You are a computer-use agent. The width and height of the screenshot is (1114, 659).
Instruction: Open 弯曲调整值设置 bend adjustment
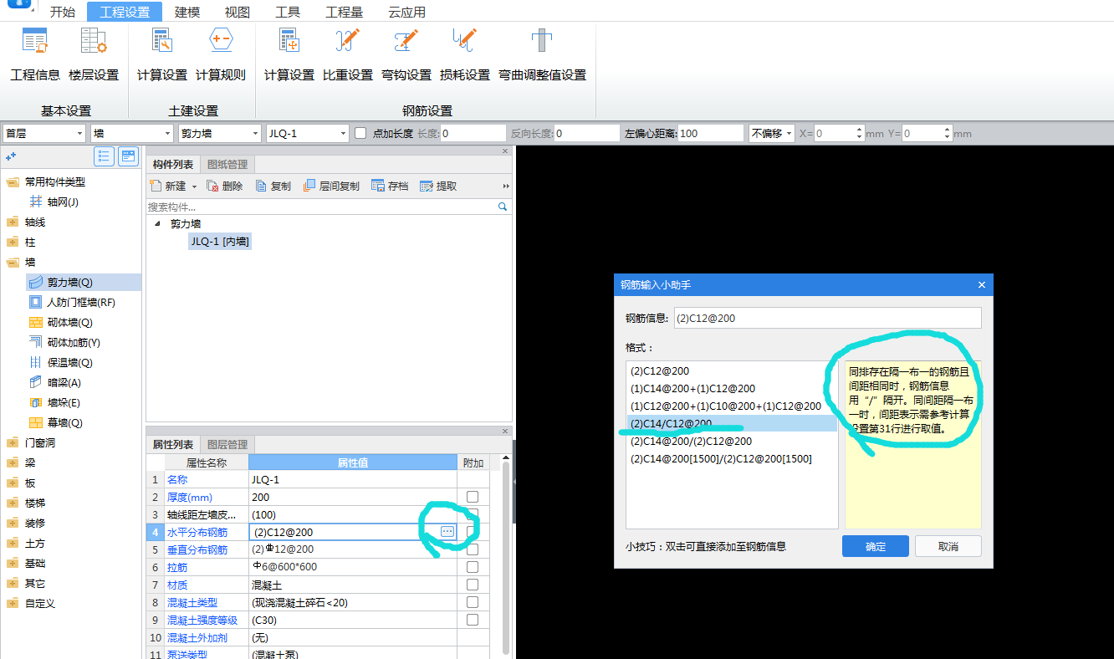(x=542, y=54)
